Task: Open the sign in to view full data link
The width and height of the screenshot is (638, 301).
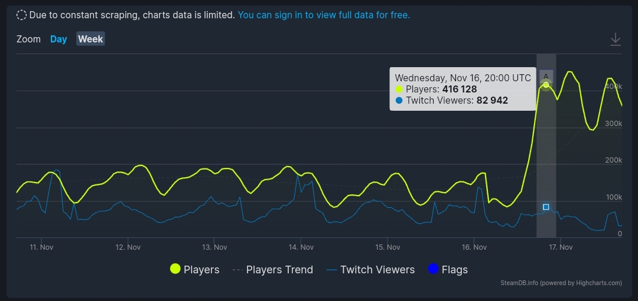Action: pos(324,15)
